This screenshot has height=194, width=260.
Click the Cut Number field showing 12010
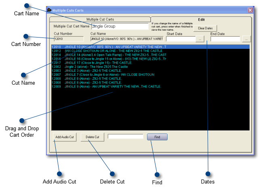69,39
